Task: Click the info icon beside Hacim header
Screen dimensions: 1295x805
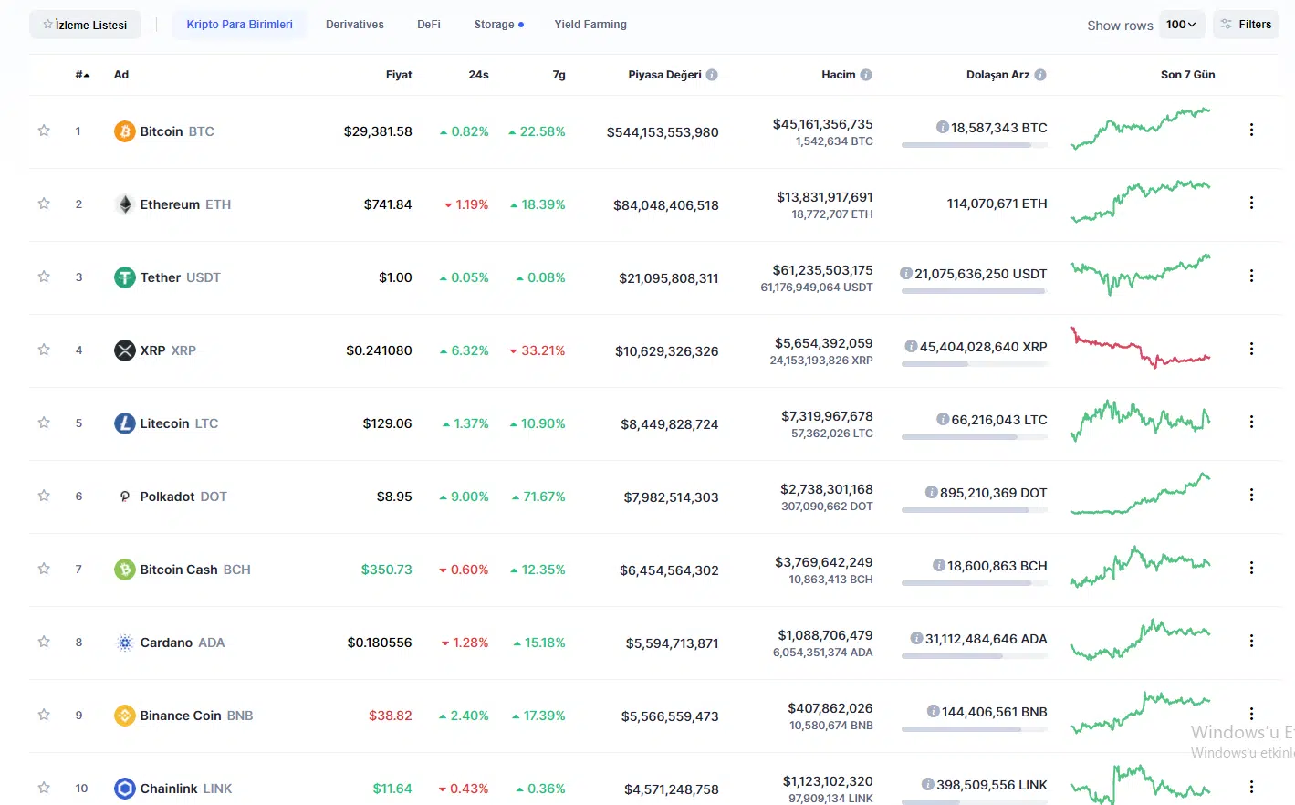Action: point(866,75)
